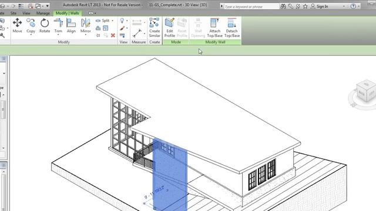Toggle Thin Lines in Quick Access toolbar
This screenshot has height=211, width=376.
point(21,6)
